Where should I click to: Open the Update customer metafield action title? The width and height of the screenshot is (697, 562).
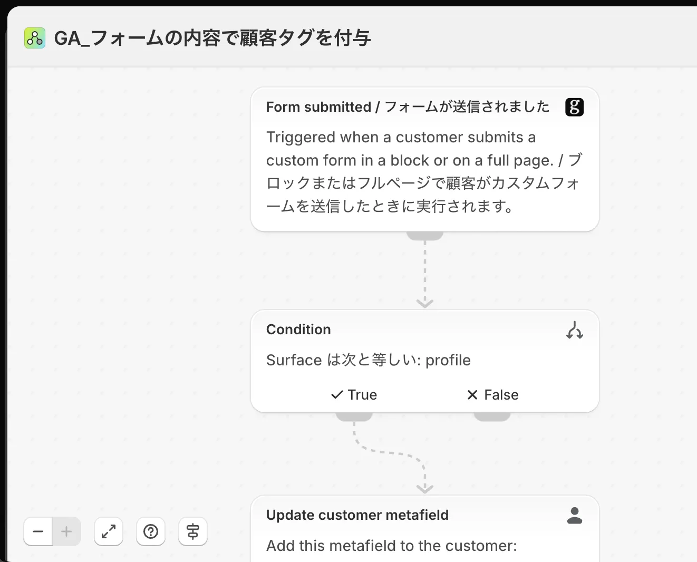click(x=357, y=515)
